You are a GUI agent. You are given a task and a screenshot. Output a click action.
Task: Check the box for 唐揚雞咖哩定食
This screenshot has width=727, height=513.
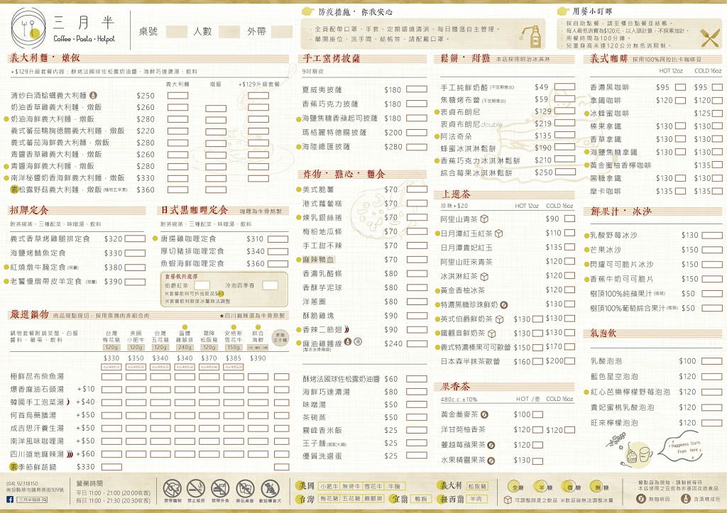[x=278, y=239]
